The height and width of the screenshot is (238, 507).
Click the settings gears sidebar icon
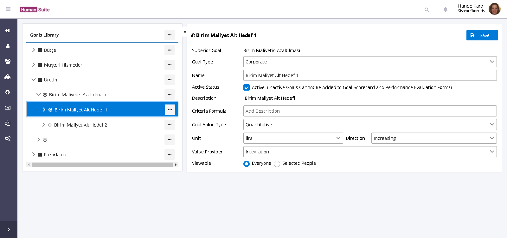click(8, 139)
